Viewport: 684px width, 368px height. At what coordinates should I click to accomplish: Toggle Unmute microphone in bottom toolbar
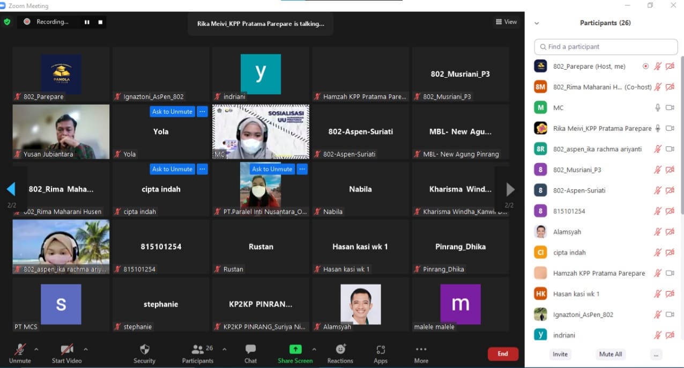(x=20, y=350)
